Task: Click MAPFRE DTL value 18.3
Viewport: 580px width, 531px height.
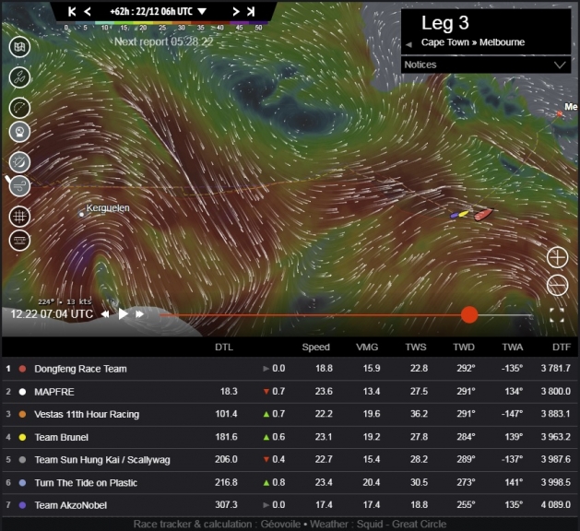Action: 229,391
